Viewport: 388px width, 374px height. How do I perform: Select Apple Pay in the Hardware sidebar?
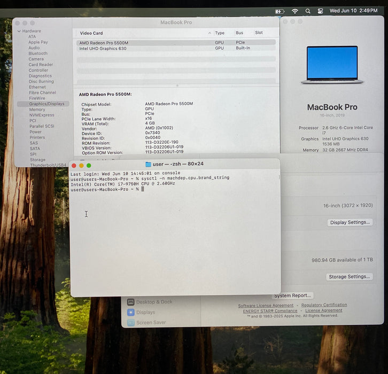click(x=38, y=42)
